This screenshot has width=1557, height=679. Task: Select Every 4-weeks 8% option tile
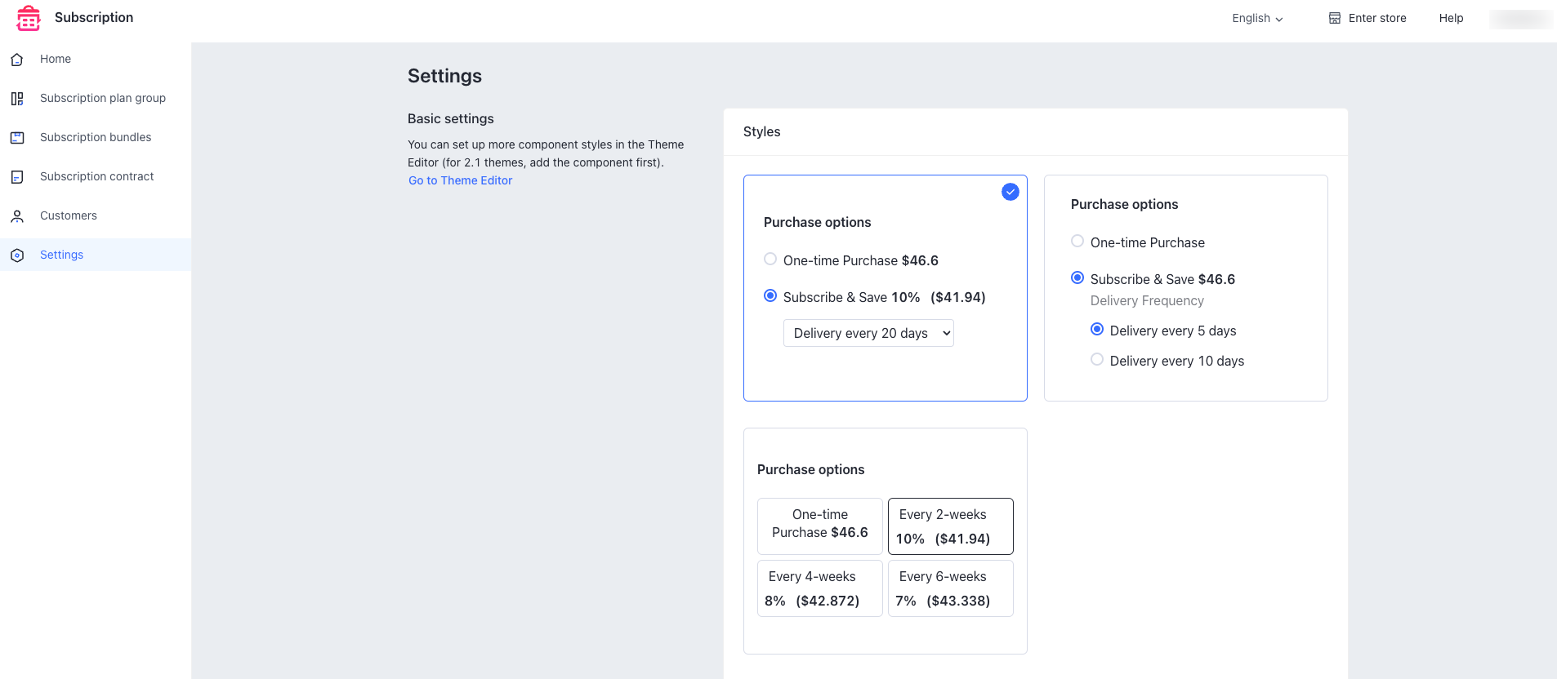pos(820,588)
